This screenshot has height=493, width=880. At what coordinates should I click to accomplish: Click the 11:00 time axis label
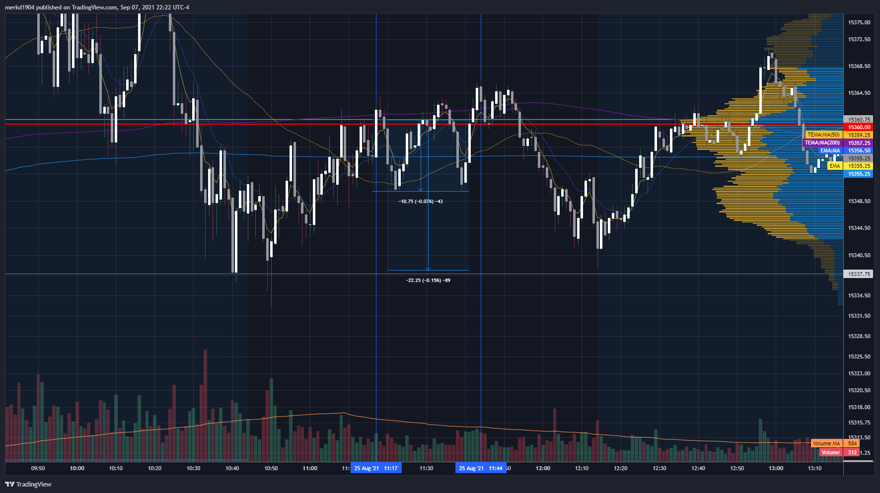point(310,468)
